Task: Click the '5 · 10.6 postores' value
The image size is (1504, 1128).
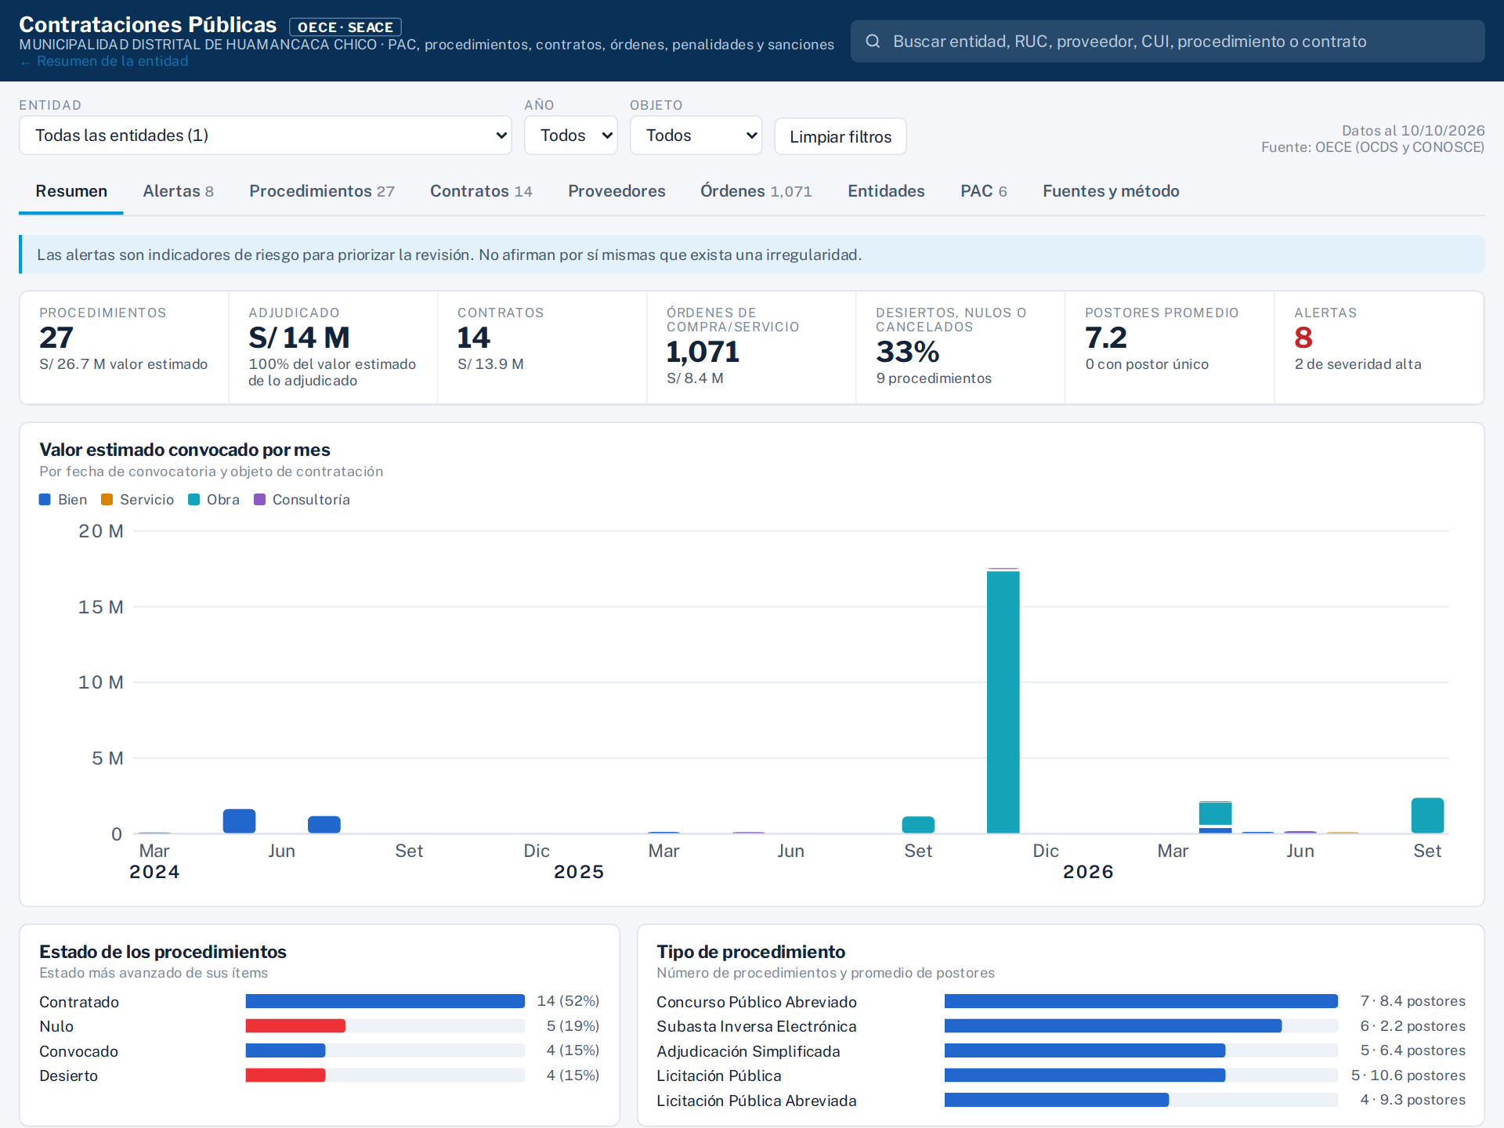Action: click(x=1408, y=1076)
